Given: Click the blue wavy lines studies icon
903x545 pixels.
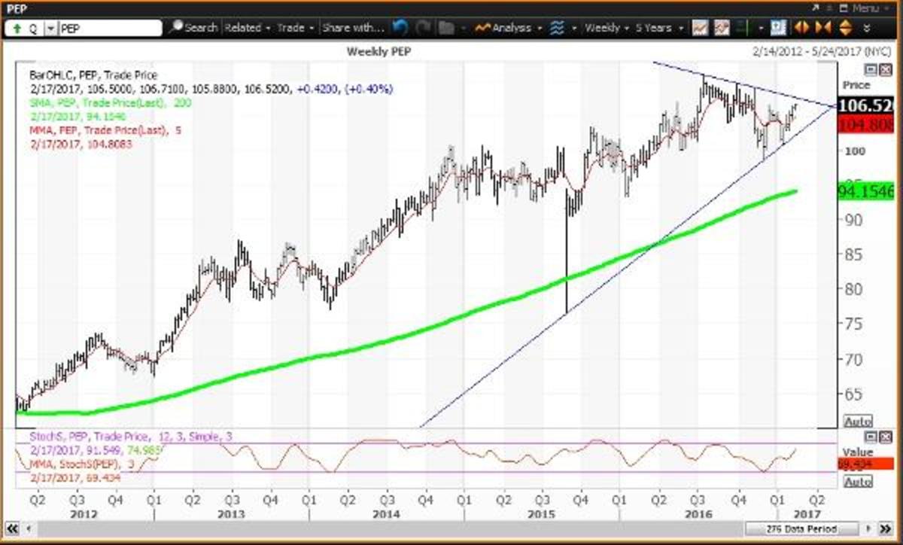Looking at the screenshot, I should (557, 28).
